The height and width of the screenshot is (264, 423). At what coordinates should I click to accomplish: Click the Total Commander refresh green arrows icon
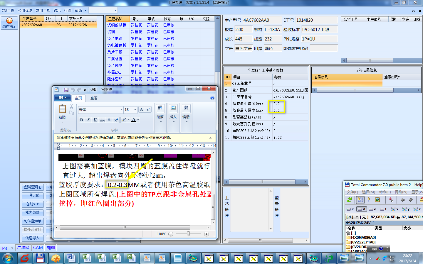pos(349,200)
